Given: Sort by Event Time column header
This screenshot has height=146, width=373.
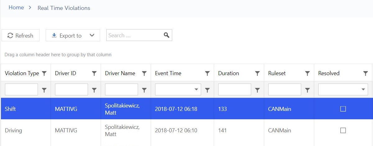Looking at the screenshot, I should pos(168,73).
